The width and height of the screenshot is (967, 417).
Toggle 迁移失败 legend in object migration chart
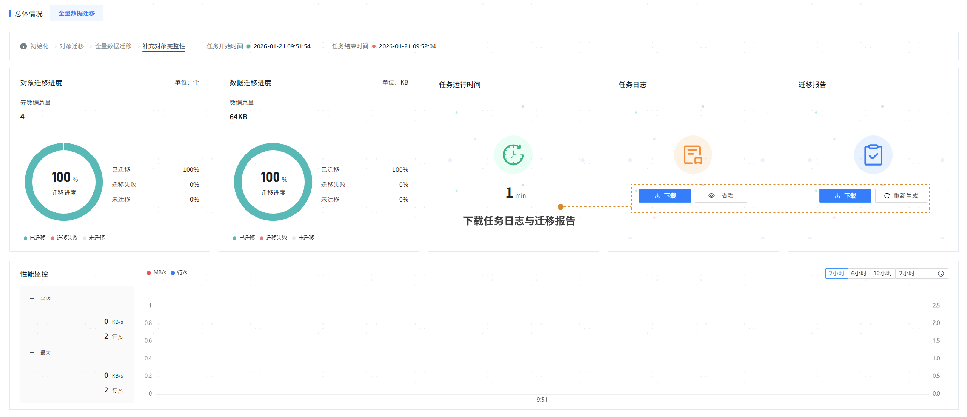pos(64,238)
